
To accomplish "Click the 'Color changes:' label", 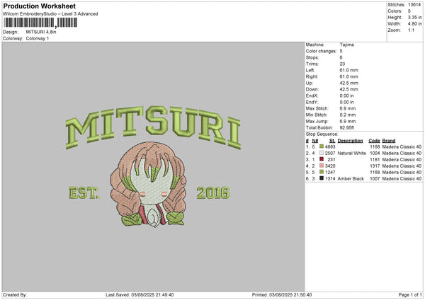I will [x=321, y=51].
